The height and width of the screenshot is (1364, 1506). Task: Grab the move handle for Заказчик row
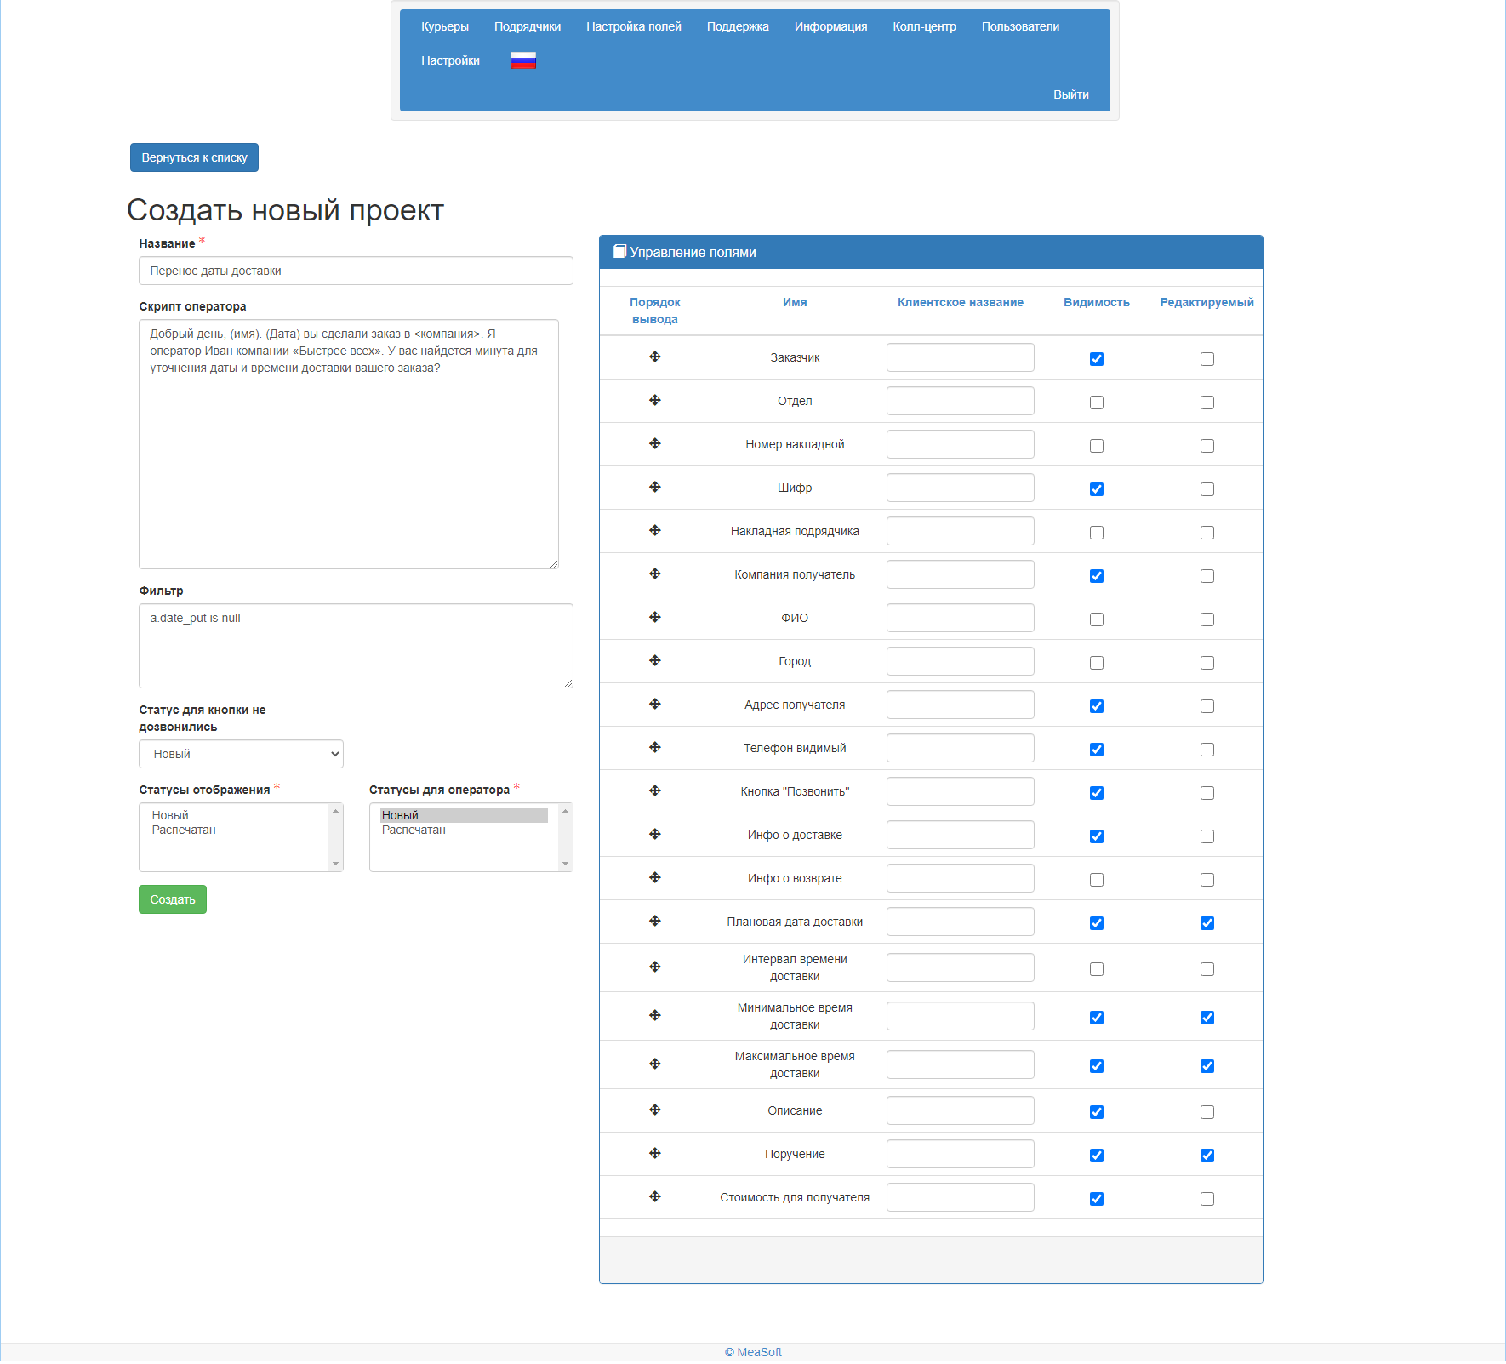point(655,357)
